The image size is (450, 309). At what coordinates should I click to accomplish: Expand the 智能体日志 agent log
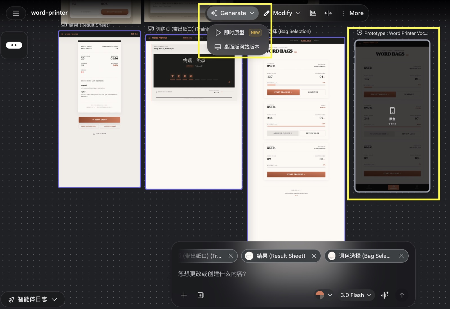[x=33, y=299]
